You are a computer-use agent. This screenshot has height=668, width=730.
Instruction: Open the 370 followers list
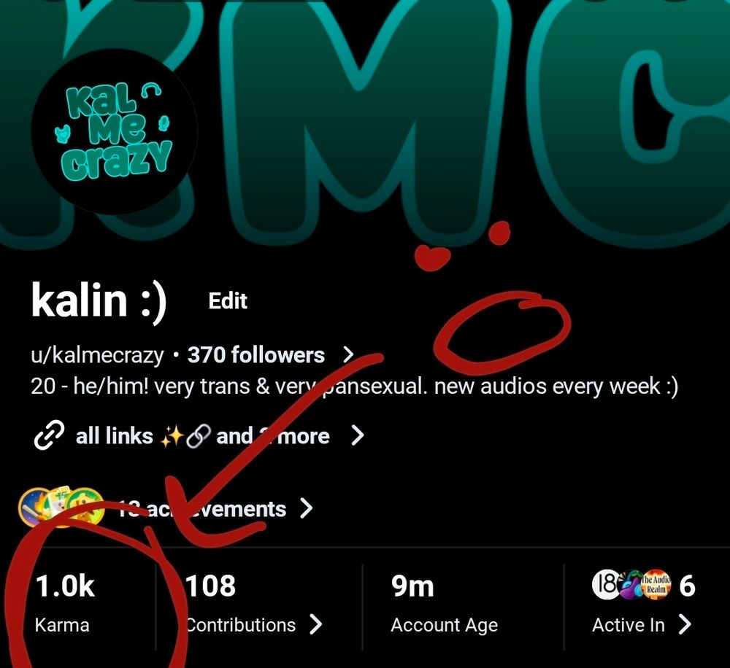[255, 355]
